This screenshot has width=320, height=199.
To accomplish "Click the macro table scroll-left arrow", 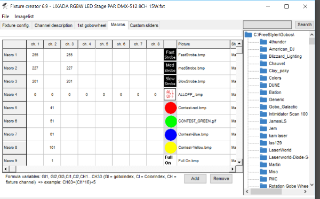I will [x=5, y=169].
